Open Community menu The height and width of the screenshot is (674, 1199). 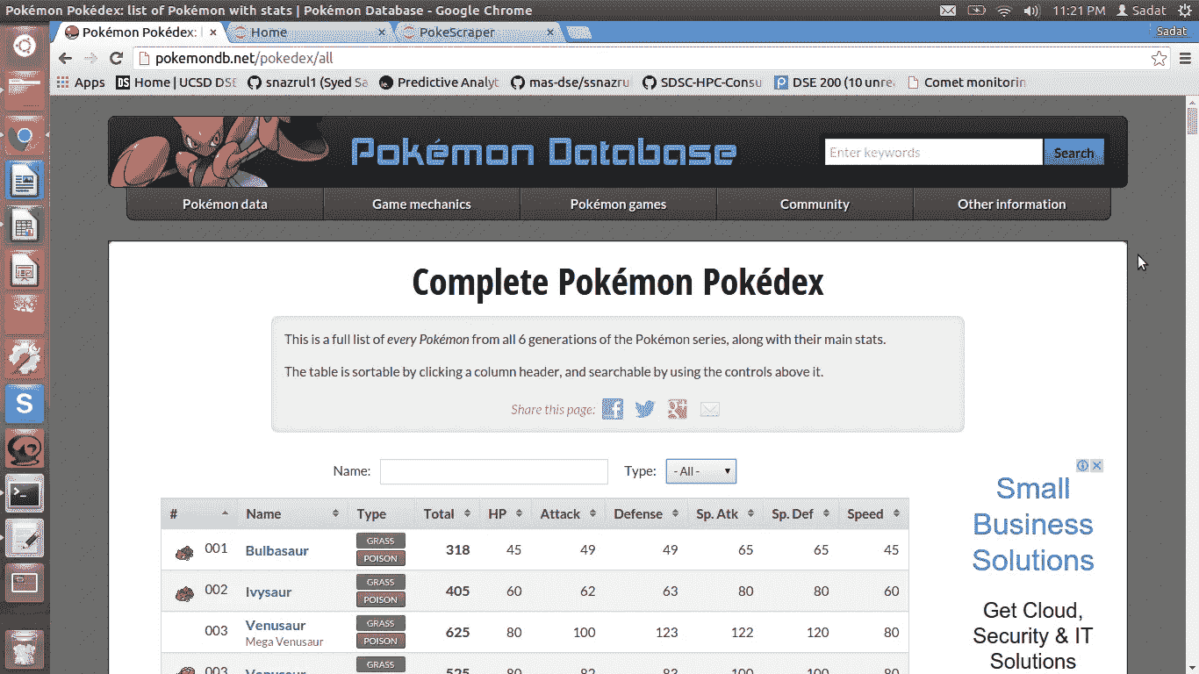815,204
